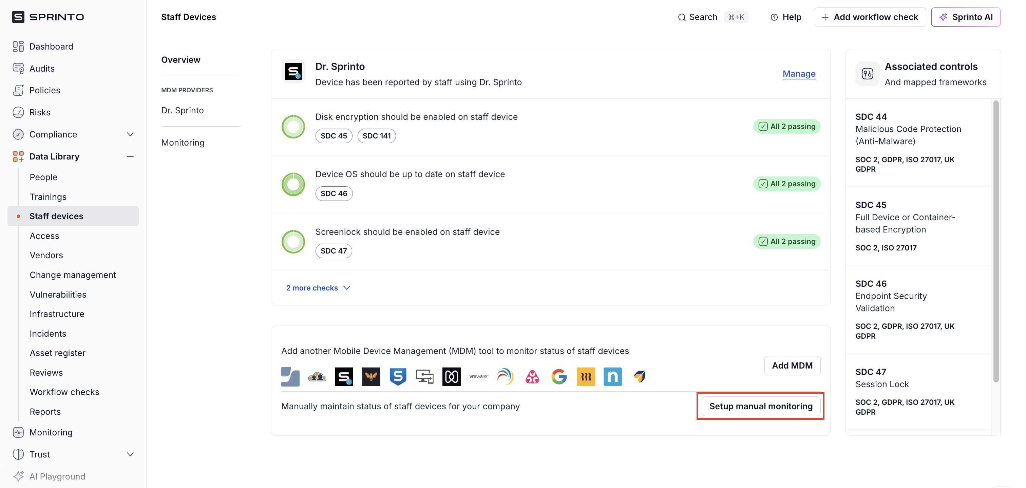Image resolution: width=1026 pixels, height=488 pixels.
Task: Click the Google MDM provider icon
Action: [559, 376]
